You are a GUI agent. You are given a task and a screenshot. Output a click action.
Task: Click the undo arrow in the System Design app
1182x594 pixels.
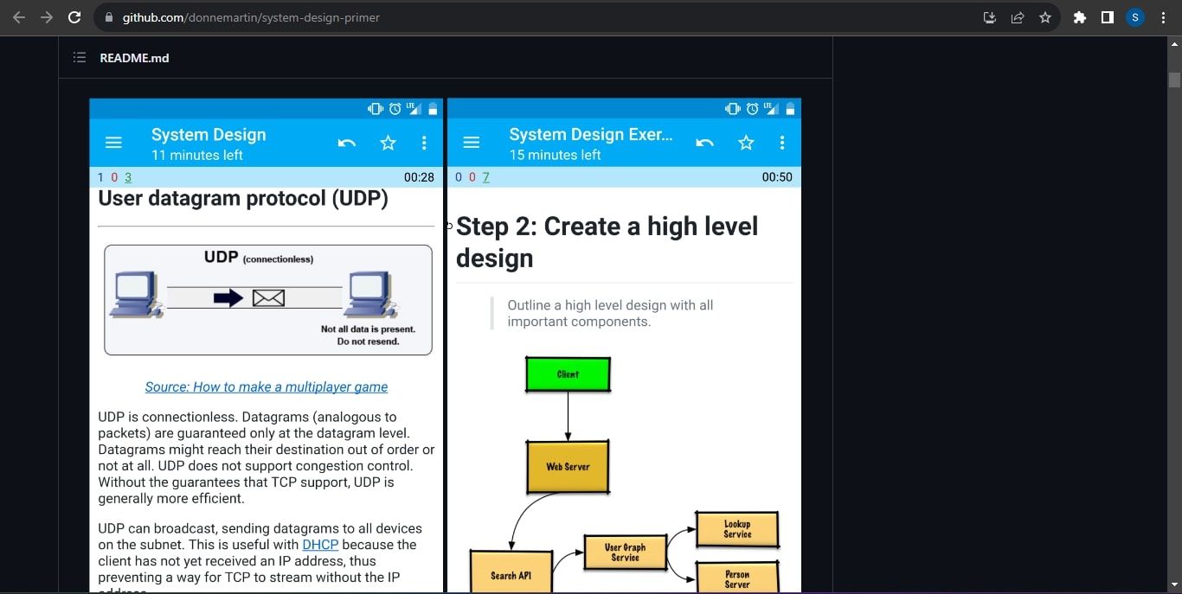click(346, 142)
